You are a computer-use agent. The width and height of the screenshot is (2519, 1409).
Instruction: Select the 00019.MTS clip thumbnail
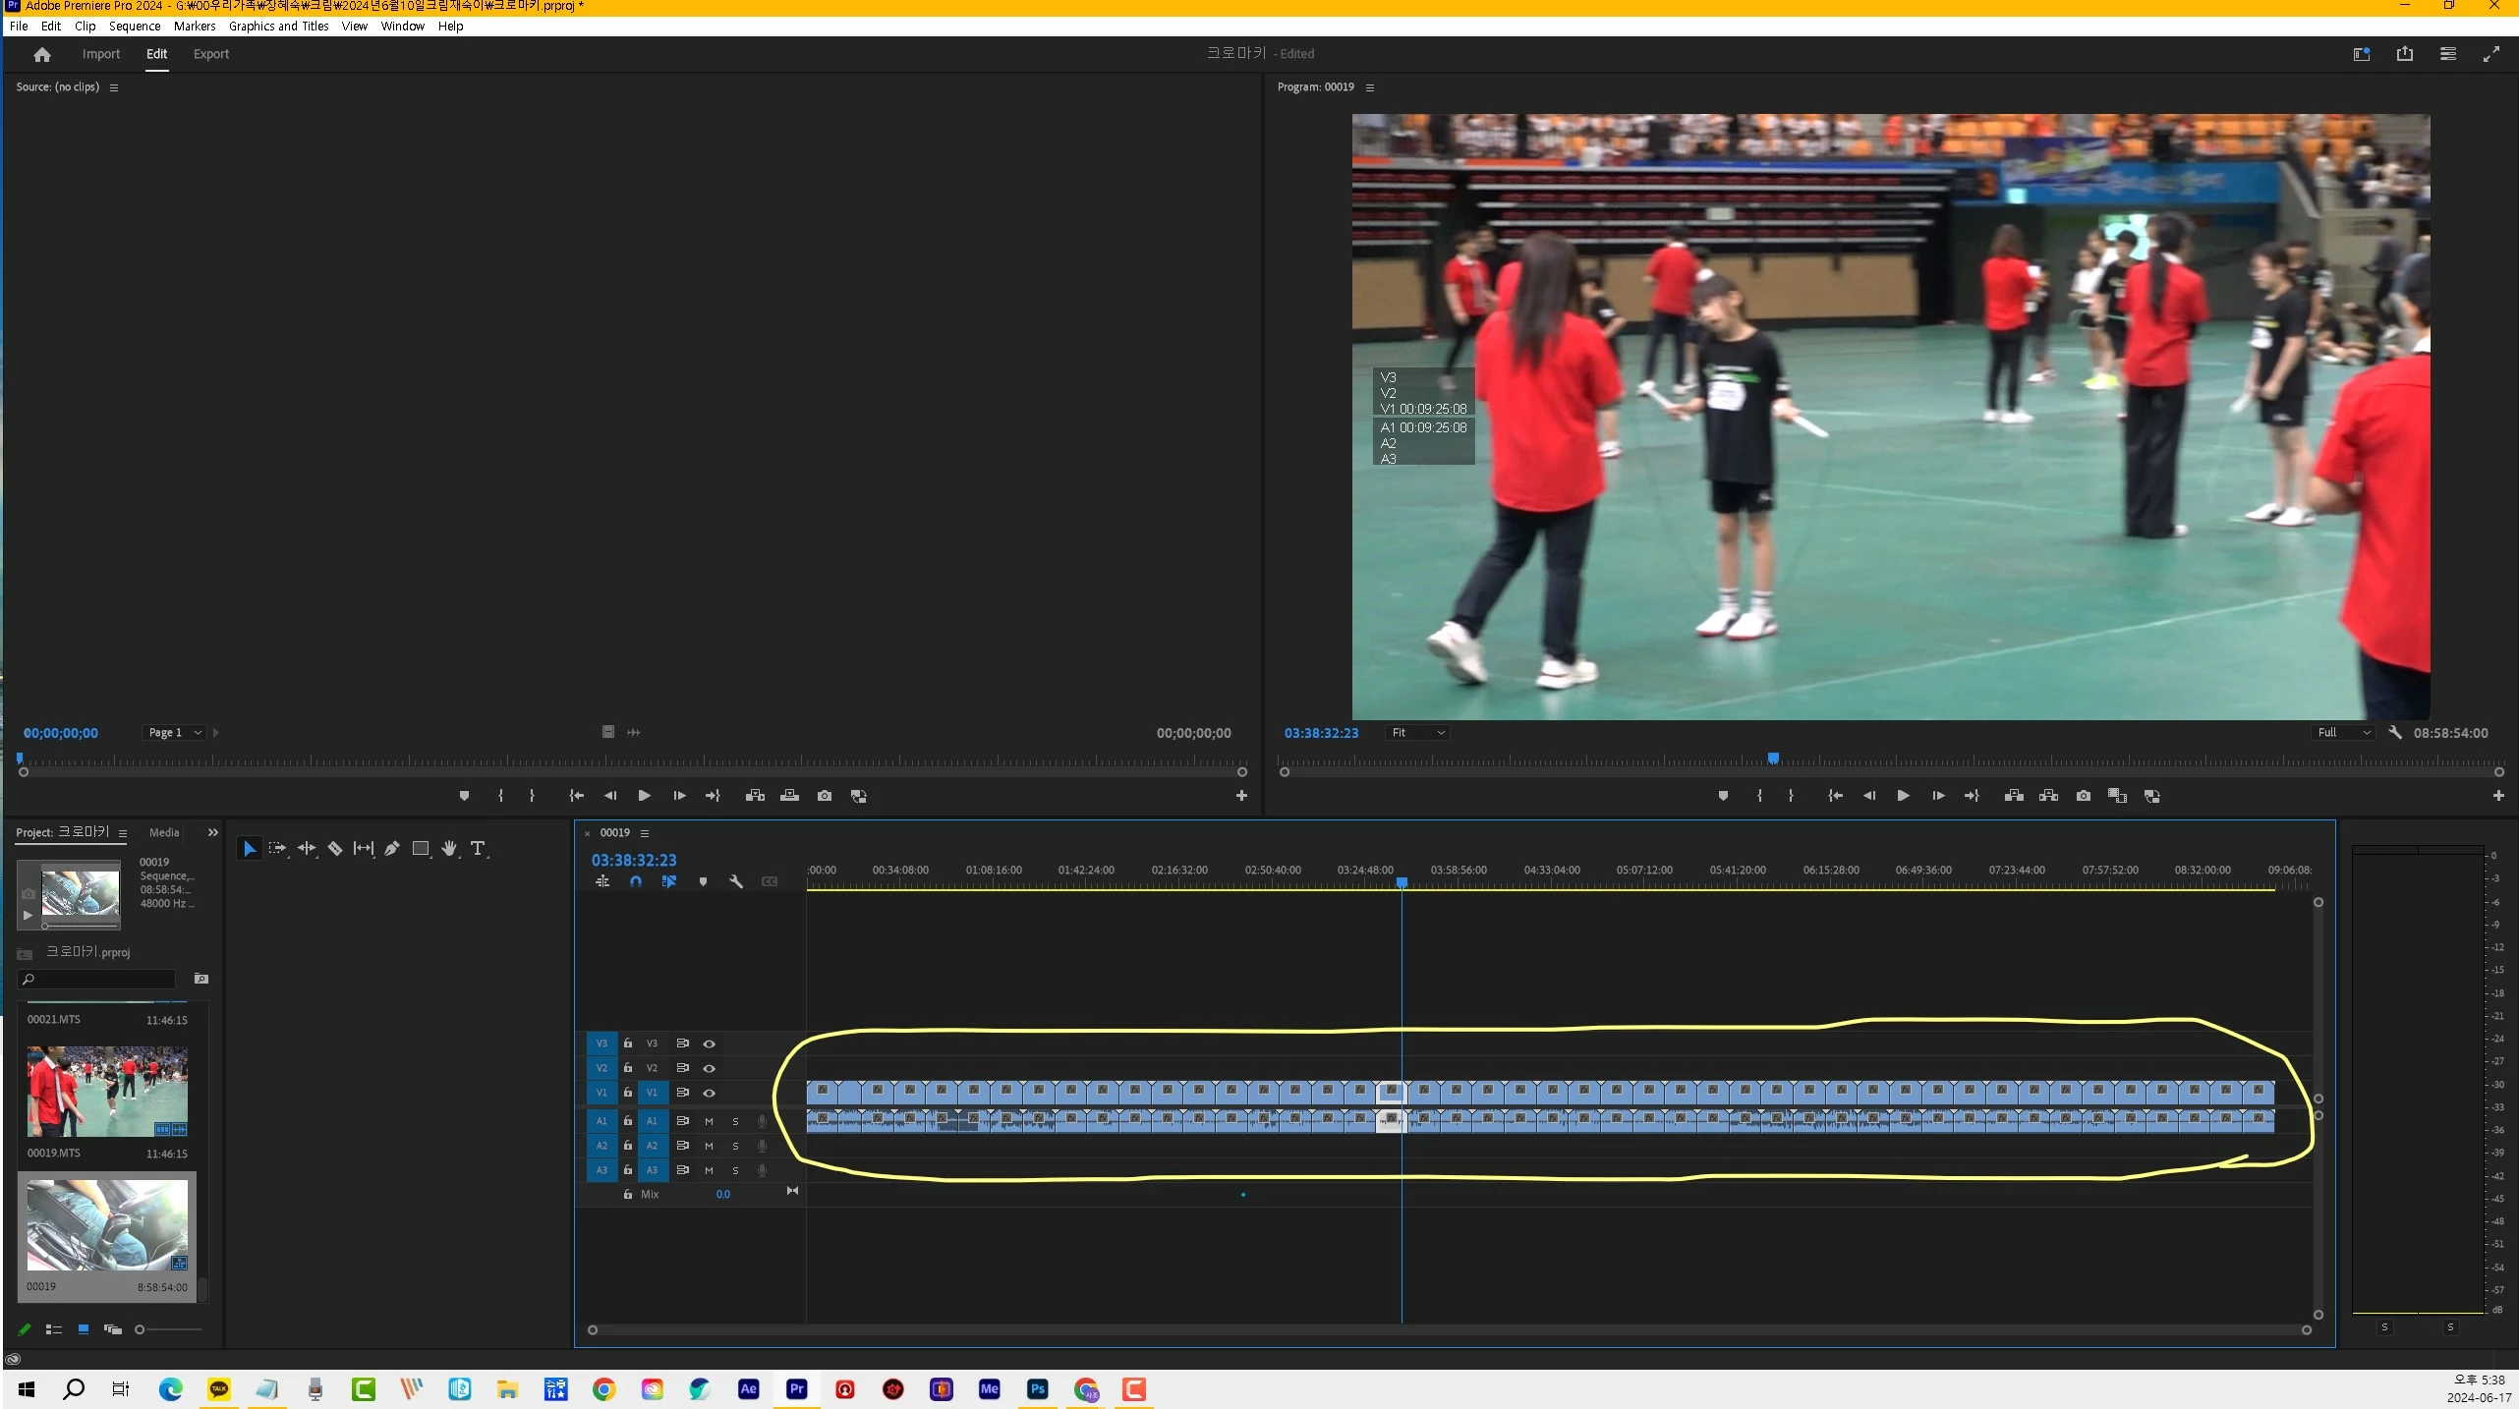point(107,1091)
